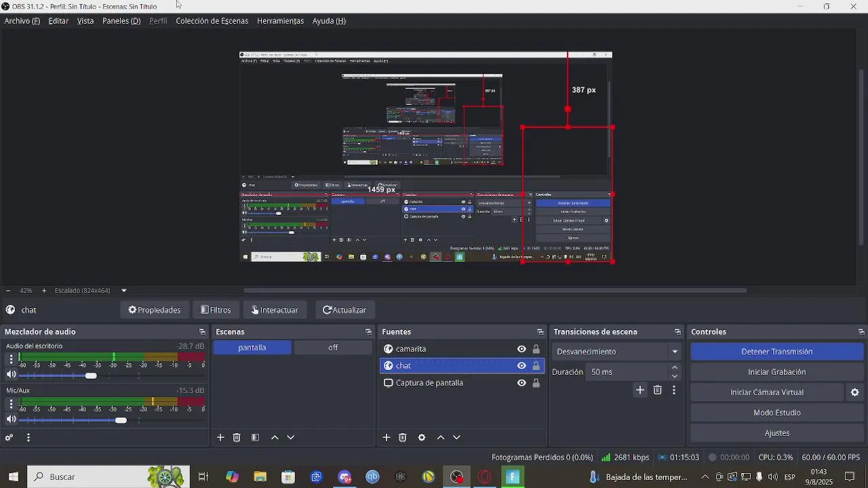The image size is (868, 488).
Task: Open source properties gear in Fuentes toolbar
Action: point(422,438)
